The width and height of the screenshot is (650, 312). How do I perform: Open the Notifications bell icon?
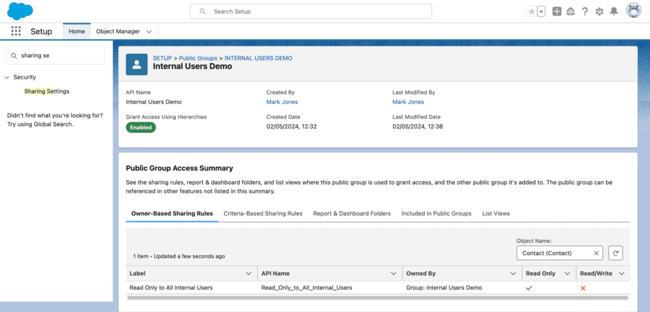[x=614, y=11]
